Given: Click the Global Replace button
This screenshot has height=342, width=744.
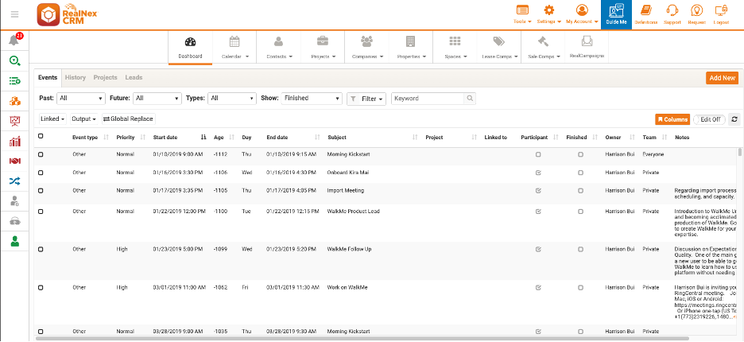Looking at the screenshot, I should point(128,119).
